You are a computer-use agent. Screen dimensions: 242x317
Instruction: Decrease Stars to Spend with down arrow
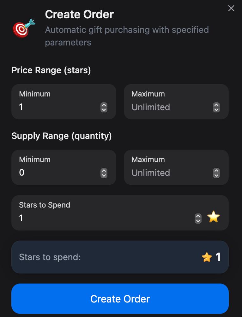tap(198, 221)
